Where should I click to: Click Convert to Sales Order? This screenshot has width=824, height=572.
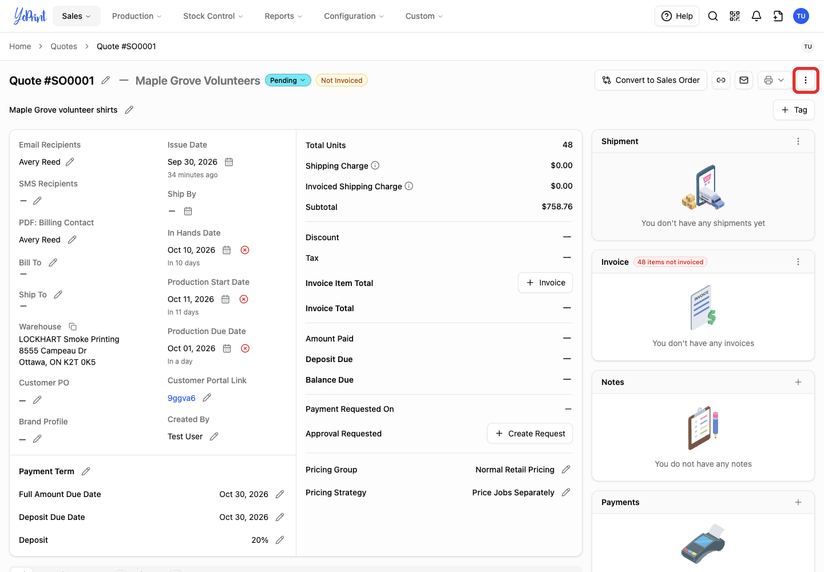coord(651,80)
